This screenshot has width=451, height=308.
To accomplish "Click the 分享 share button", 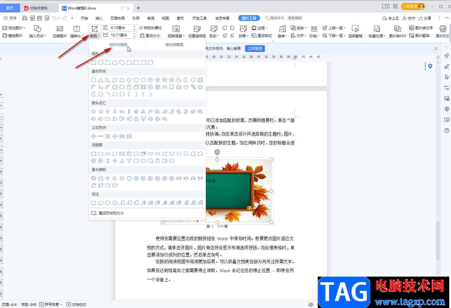I will (425, 18).
